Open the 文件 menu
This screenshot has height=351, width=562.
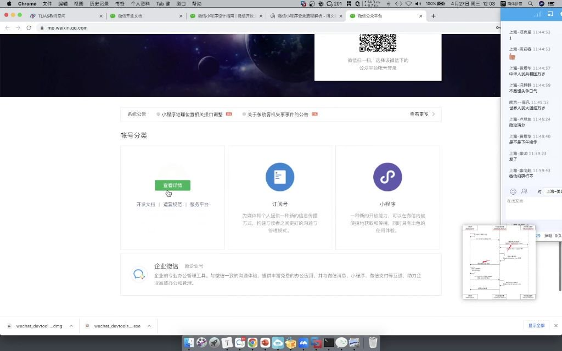(x=47, y=4)
